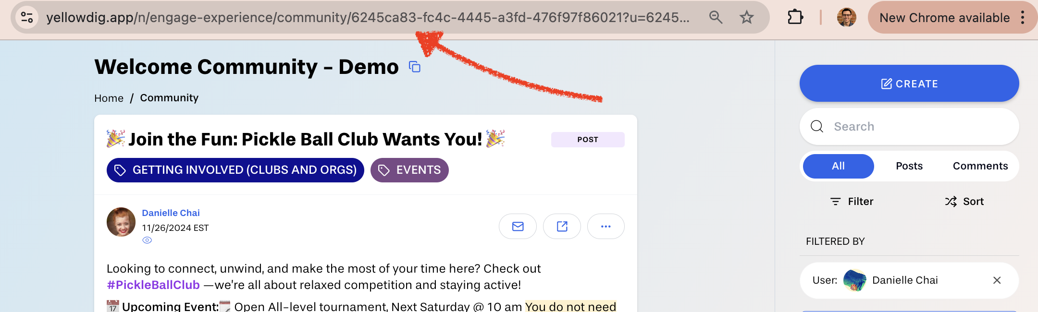1038x312 pixels.
Task: Open post in new window icon
Action: pyautogui.click(x=562, y=226)
